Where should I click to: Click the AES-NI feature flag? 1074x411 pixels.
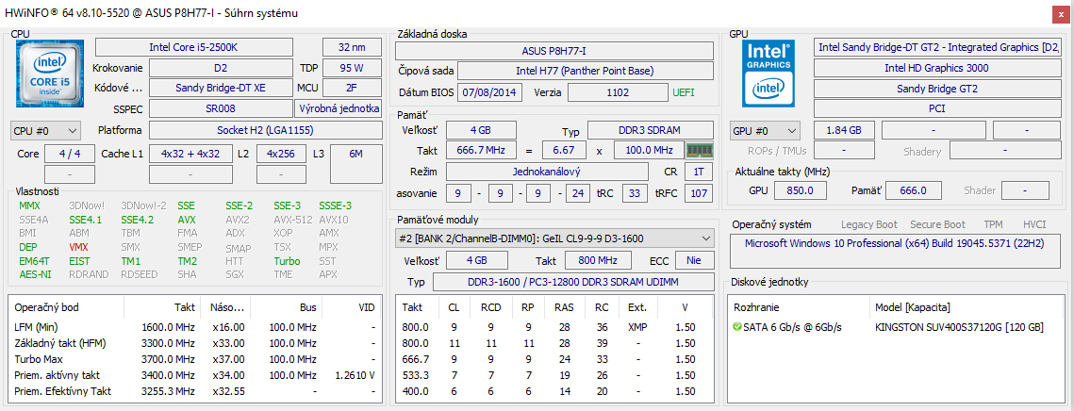[x=33, y=274]
